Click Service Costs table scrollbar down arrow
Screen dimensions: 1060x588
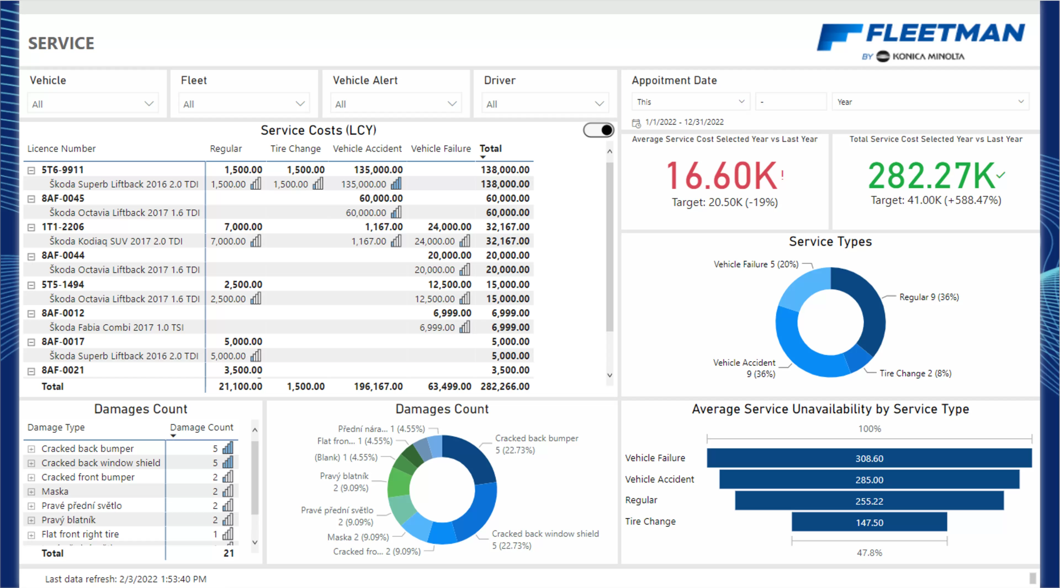609,375
